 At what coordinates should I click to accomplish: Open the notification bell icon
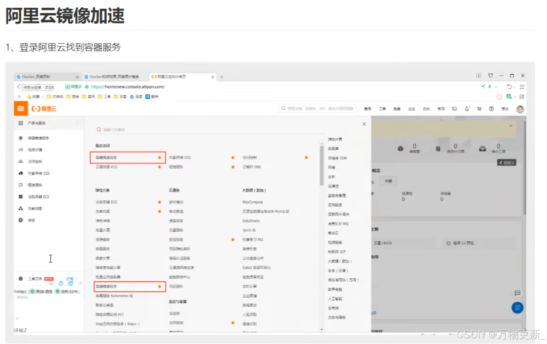pos(467,109)
